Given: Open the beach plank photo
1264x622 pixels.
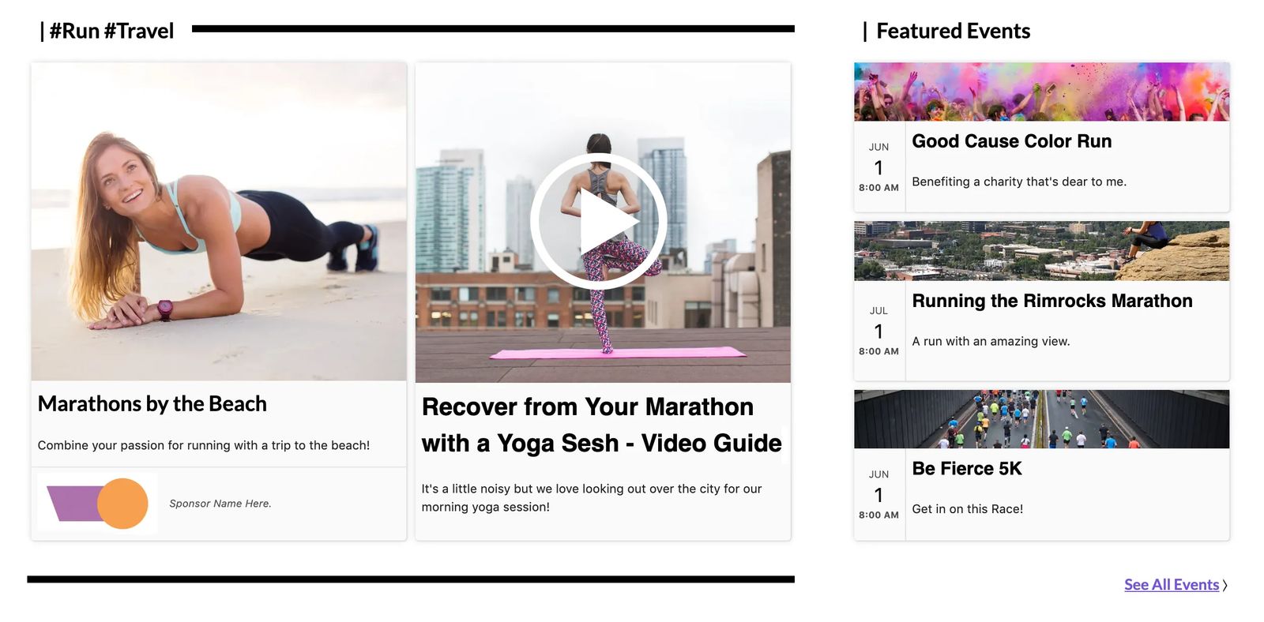Looking at the screenshot, I should click(x=219, y=222).
